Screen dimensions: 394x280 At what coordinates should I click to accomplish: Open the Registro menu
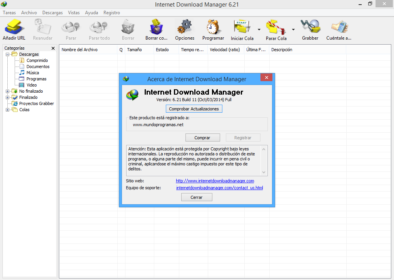click(112, 13)
